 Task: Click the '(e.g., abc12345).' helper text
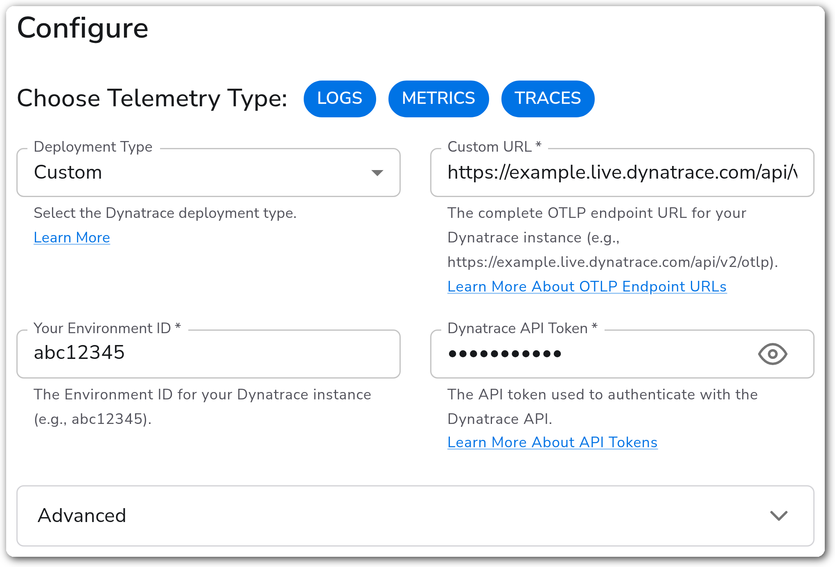point(93,419)
